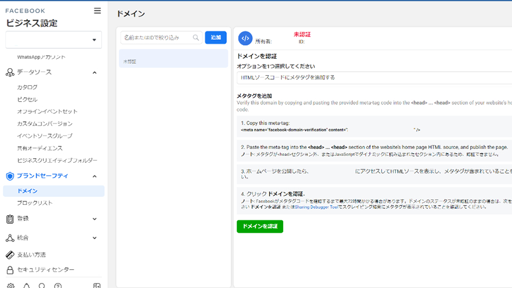Open the hamburger menu next to FACEBOOK

click(97, 11)
